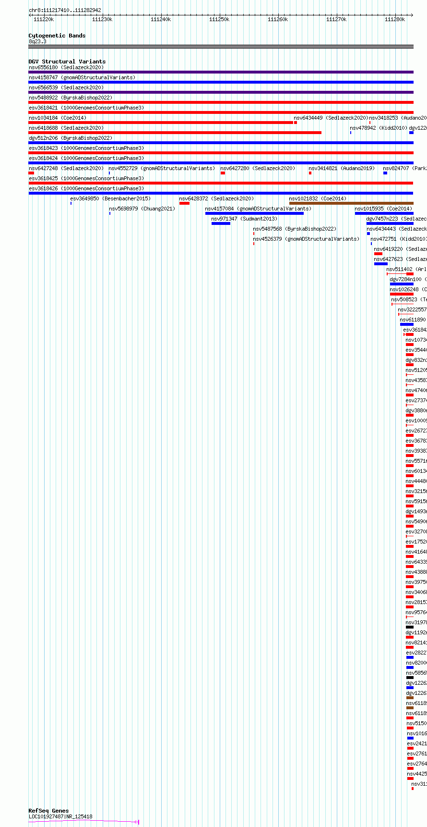Select nsv5487568 (ByrskaBishop2022) label
The height and width of the screenshot is (827, 427).
(295, 229)
